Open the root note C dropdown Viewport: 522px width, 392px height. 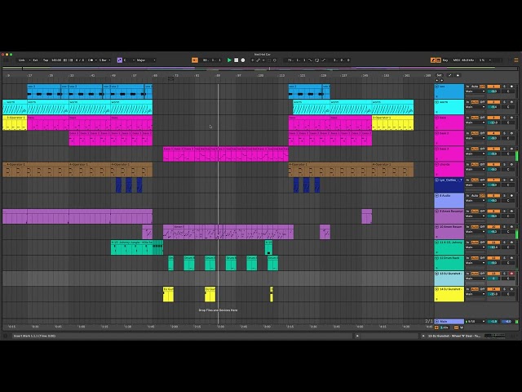[x=129, y=60]
